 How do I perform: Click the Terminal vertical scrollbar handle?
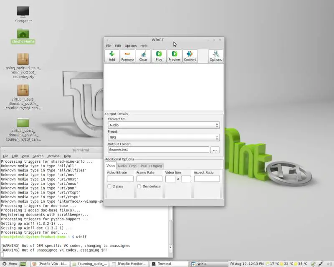click(170, 232)
